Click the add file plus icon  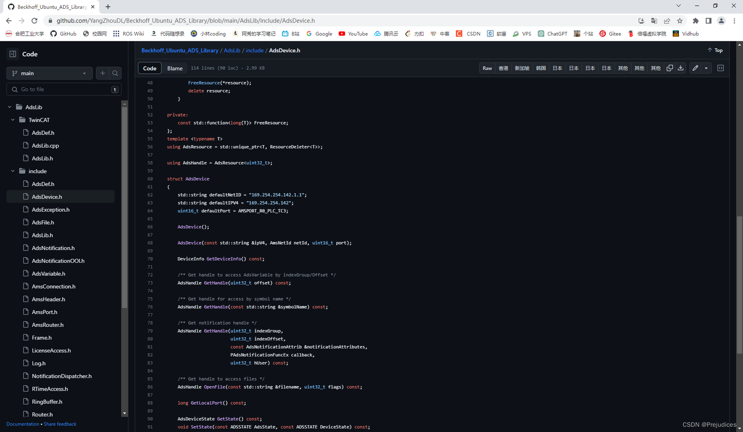click(x=102, y=73)
